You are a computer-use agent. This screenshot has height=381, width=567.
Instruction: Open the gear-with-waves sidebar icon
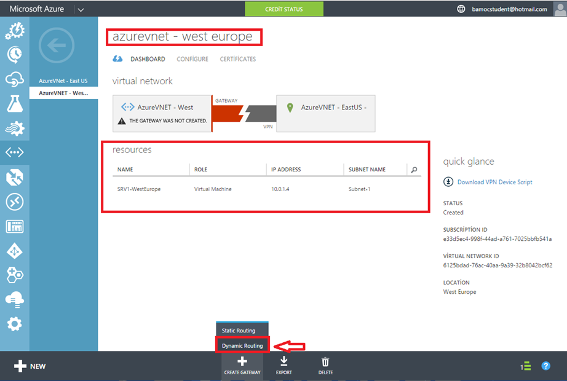[x=15, y=128]
